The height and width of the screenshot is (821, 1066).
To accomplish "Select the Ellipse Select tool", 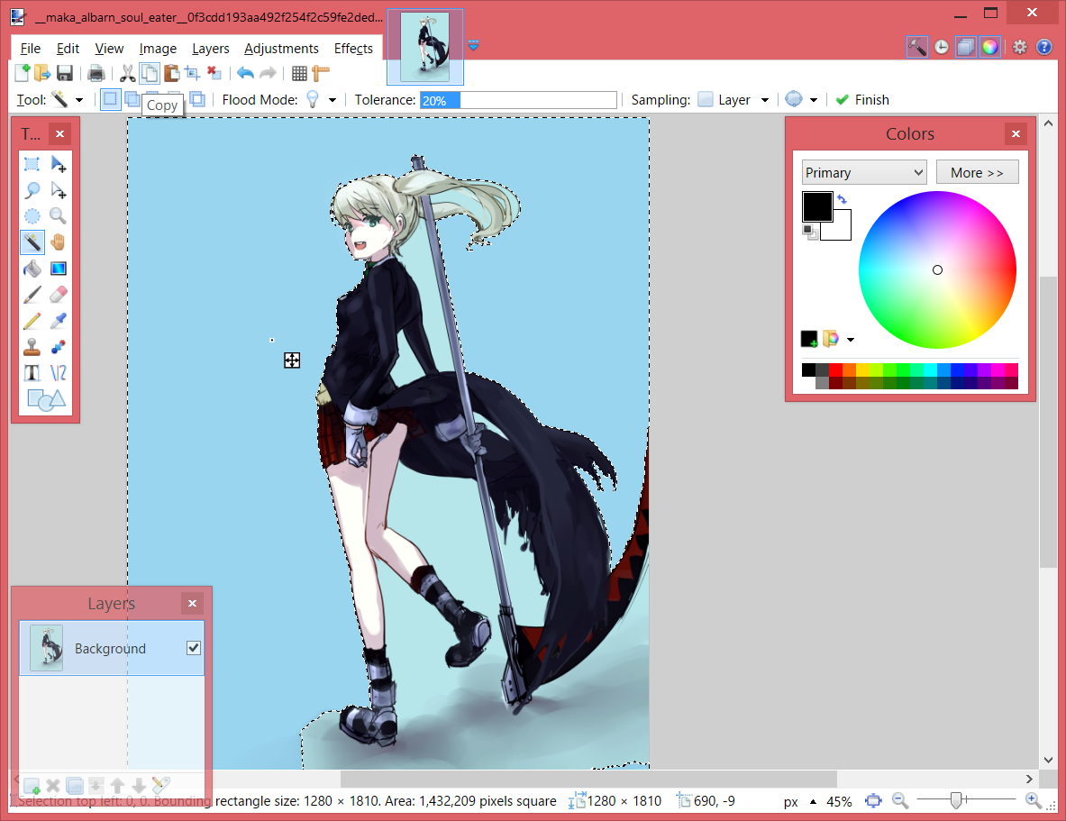I will tap(32, 216).
